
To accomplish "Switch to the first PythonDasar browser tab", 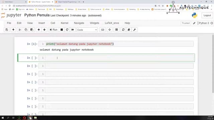I will [x=14, y=2].
